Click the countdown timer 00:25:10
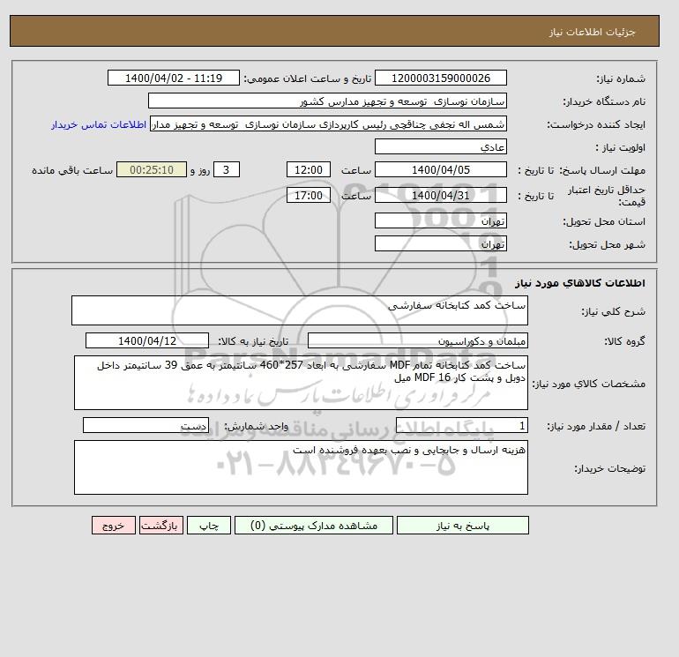Screen dimensions: 679x657 (x=152, y=170)
